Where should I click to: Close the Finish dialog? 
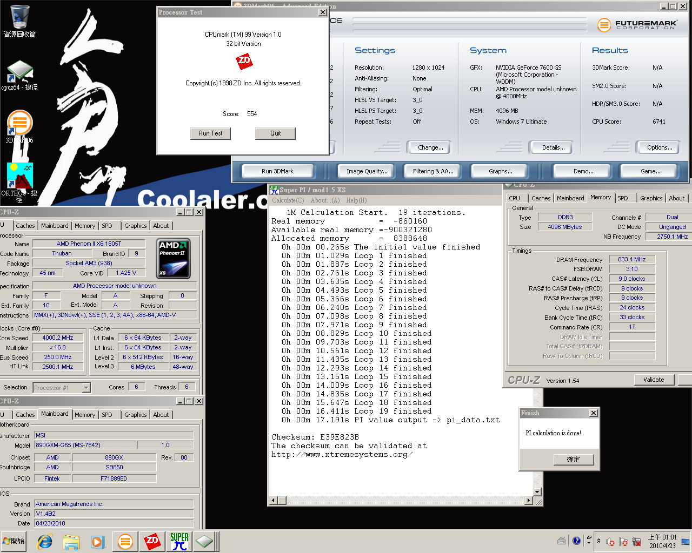(593, 413)
